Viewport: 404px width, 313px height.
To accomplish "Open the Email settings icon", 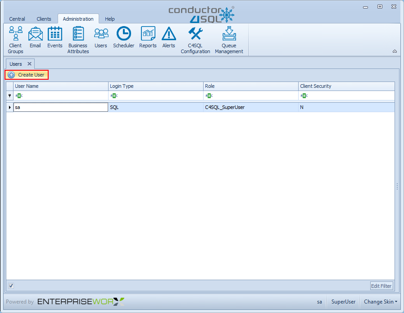I will 35,37.
